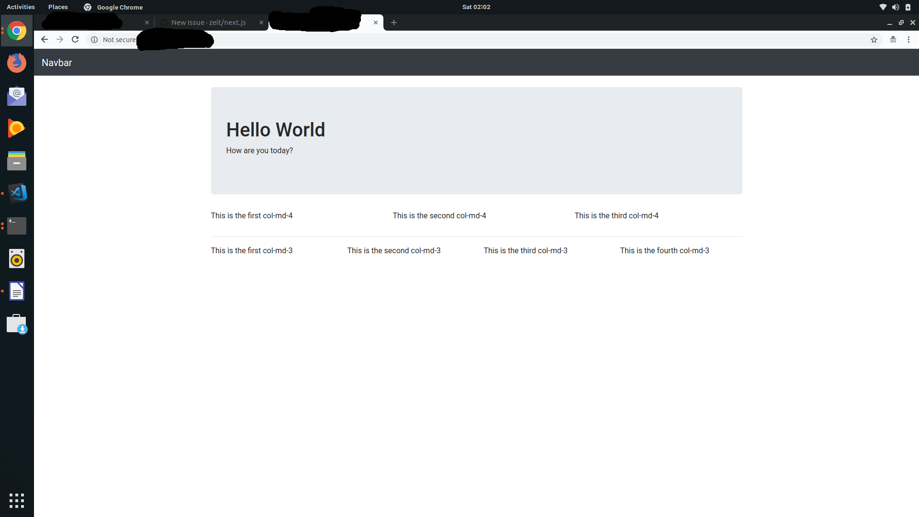View site information Not secure icon
This screenshot has height=517, width=919.
(94, 40)
